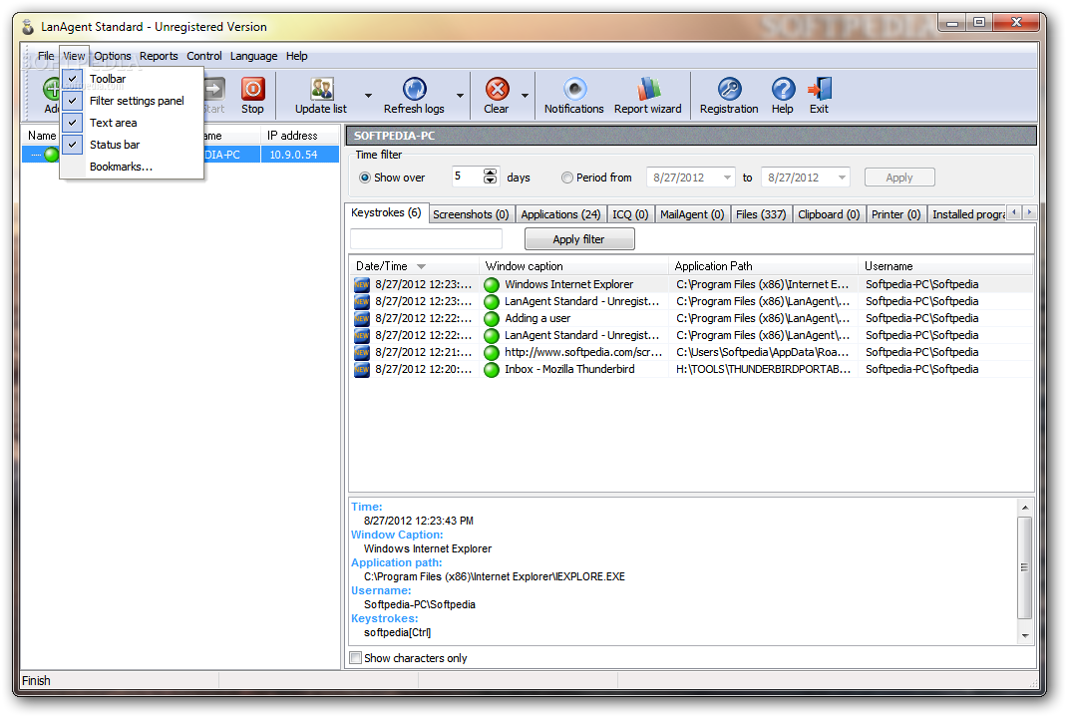Click green icon beside Inbox - Mozilla Thunderbird
The image size is (1067, 717).
492,370
